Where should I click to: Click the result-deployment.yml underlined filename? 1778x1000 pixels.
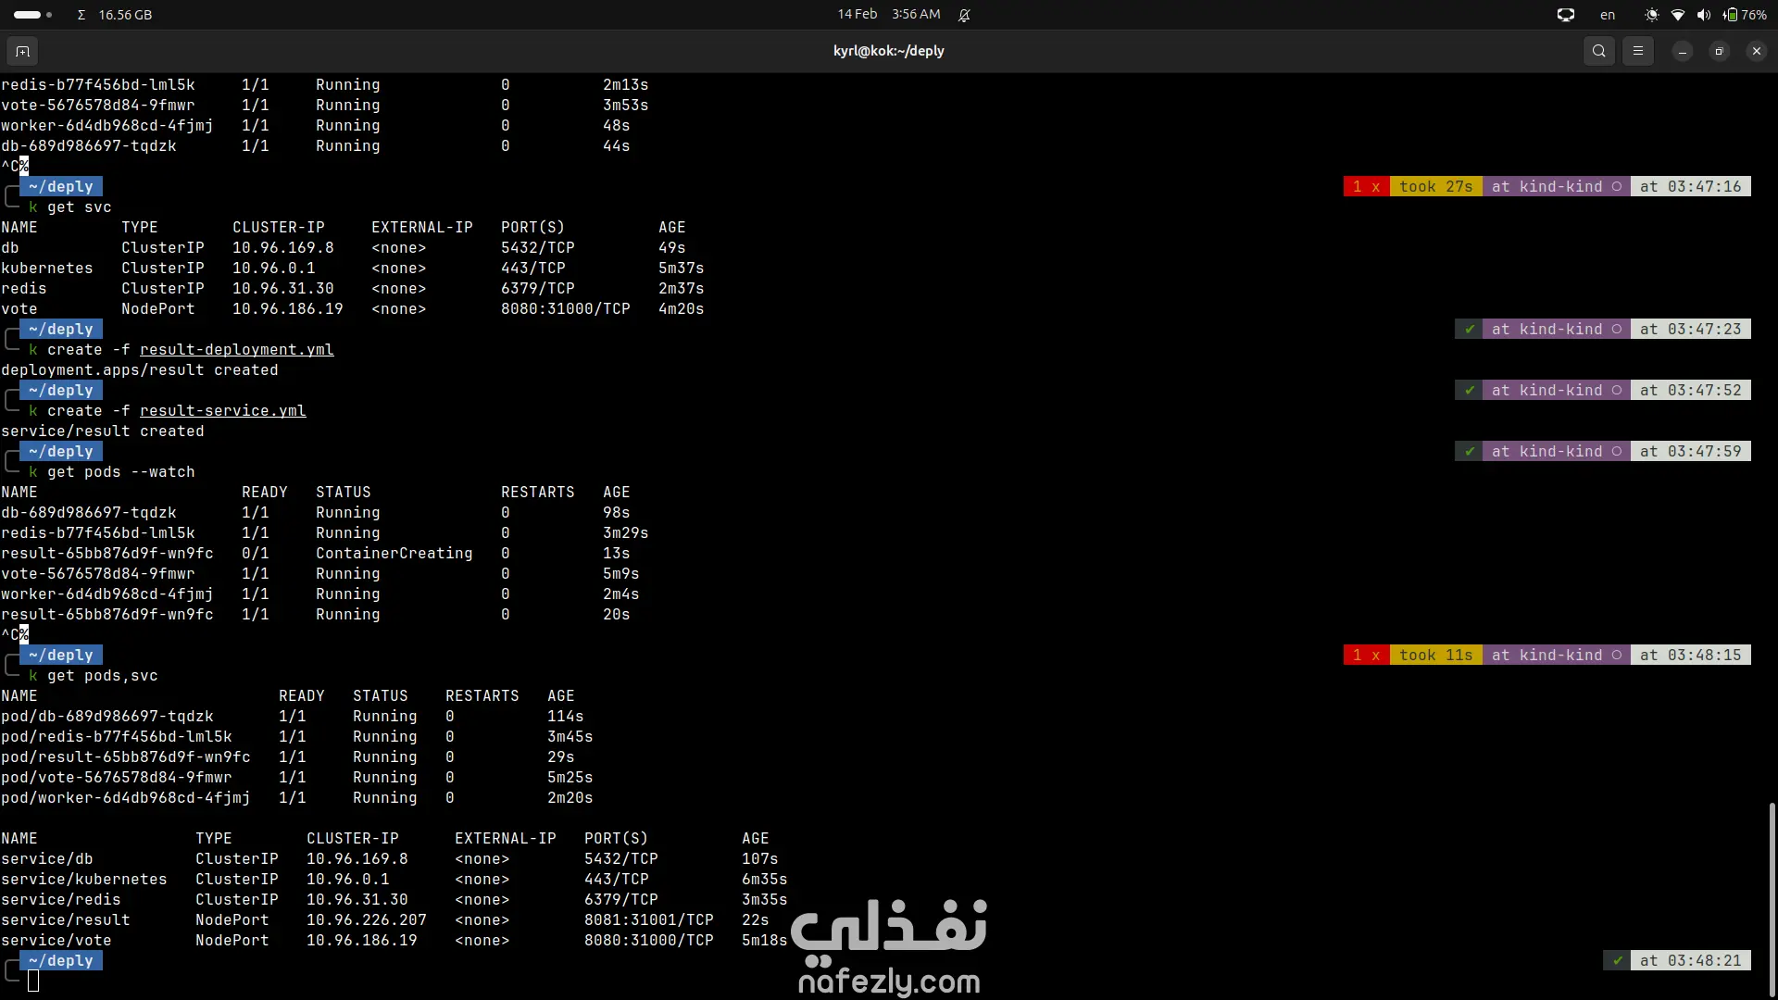tap(236, 350)
